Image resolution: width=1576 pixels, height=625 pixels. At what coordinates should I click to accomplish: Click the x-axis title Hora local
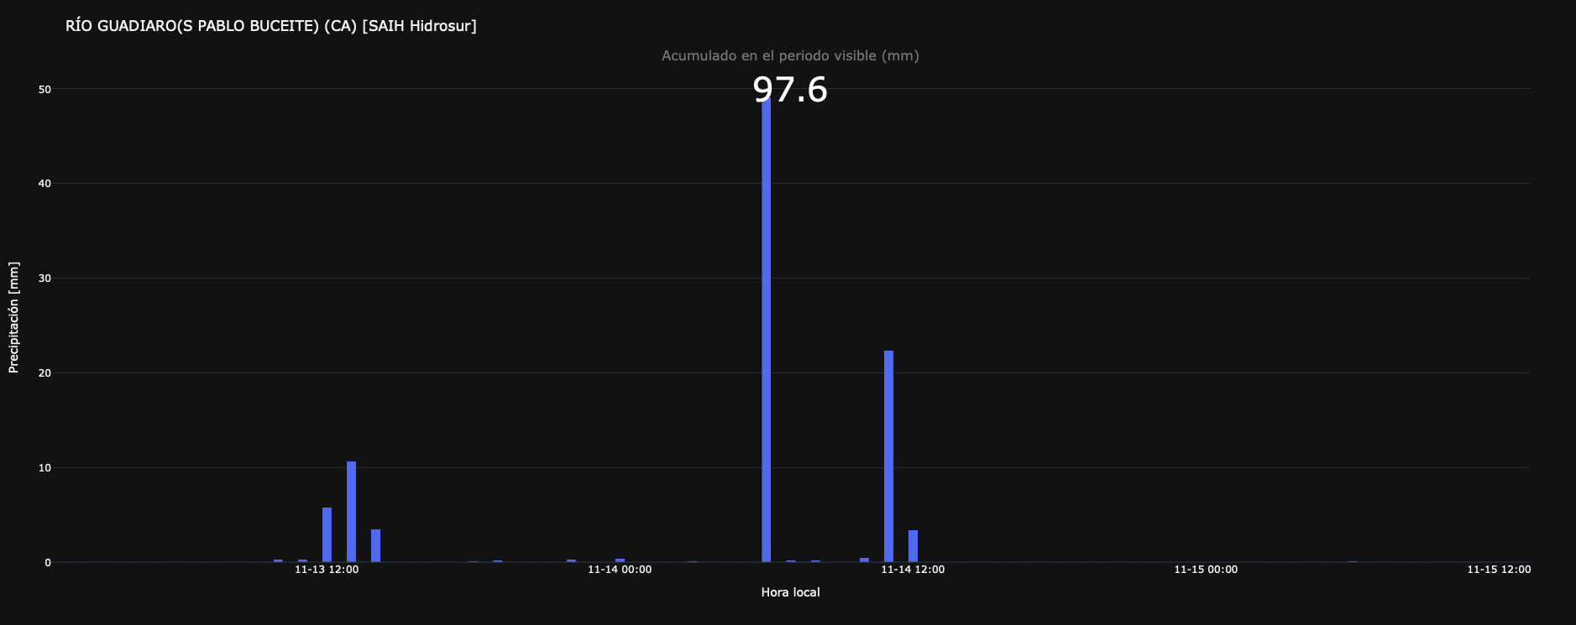790,592
